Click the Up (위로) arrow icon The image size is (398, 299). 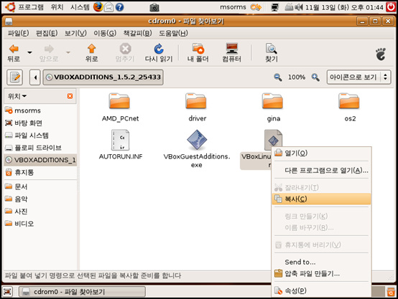[92, 48]
